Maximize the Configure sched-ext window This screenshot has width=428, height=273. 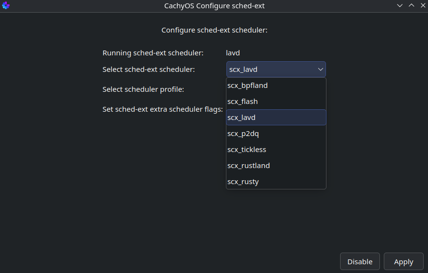pos(411,6)
